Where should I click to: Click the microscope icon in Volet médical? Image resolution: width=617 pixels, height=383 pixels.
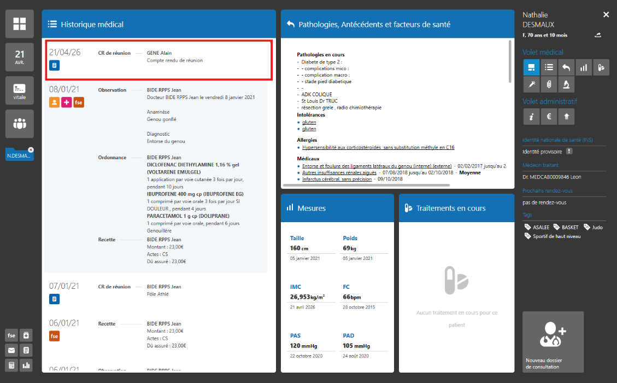(x=567, y=84)
